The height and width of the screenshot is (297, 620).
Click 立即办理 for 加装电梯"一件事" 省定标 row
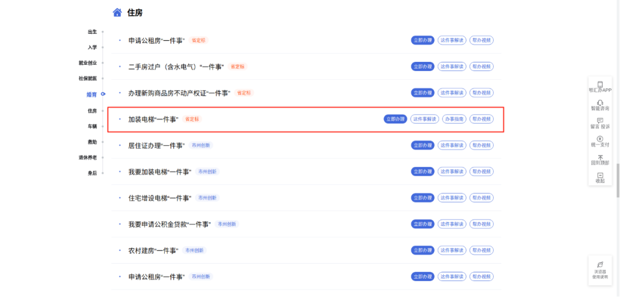point(395,119)
